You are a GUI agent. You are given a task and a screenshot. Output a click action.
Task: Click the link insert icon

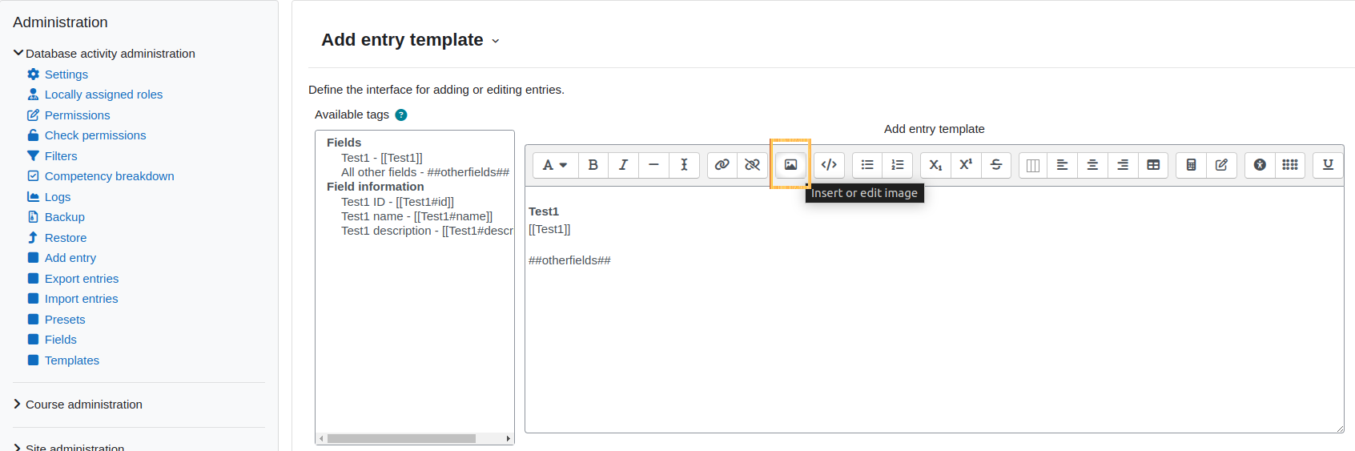click(722, 165)
